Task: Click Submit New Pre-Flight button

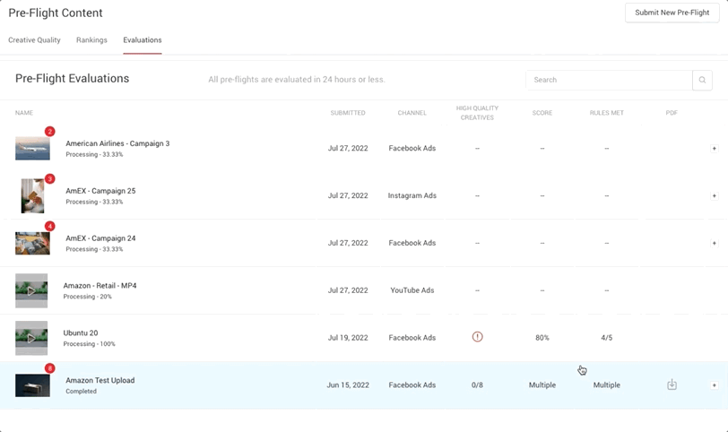Action: [672, 13]
